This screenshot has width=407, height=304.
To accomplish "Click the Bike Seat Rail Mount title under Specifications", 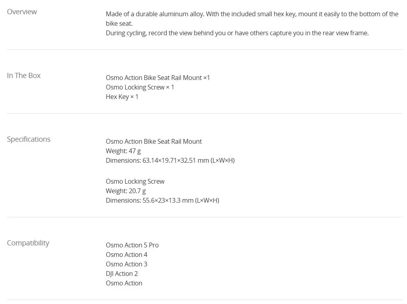I will (153, 142).
